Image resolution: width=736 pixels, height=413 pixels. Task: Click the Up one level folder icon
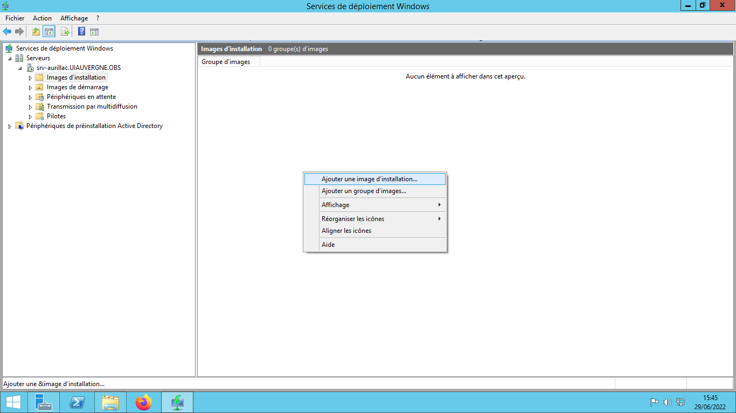tap(36, 32)
